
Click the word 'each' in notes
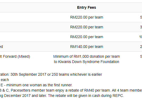5,80
